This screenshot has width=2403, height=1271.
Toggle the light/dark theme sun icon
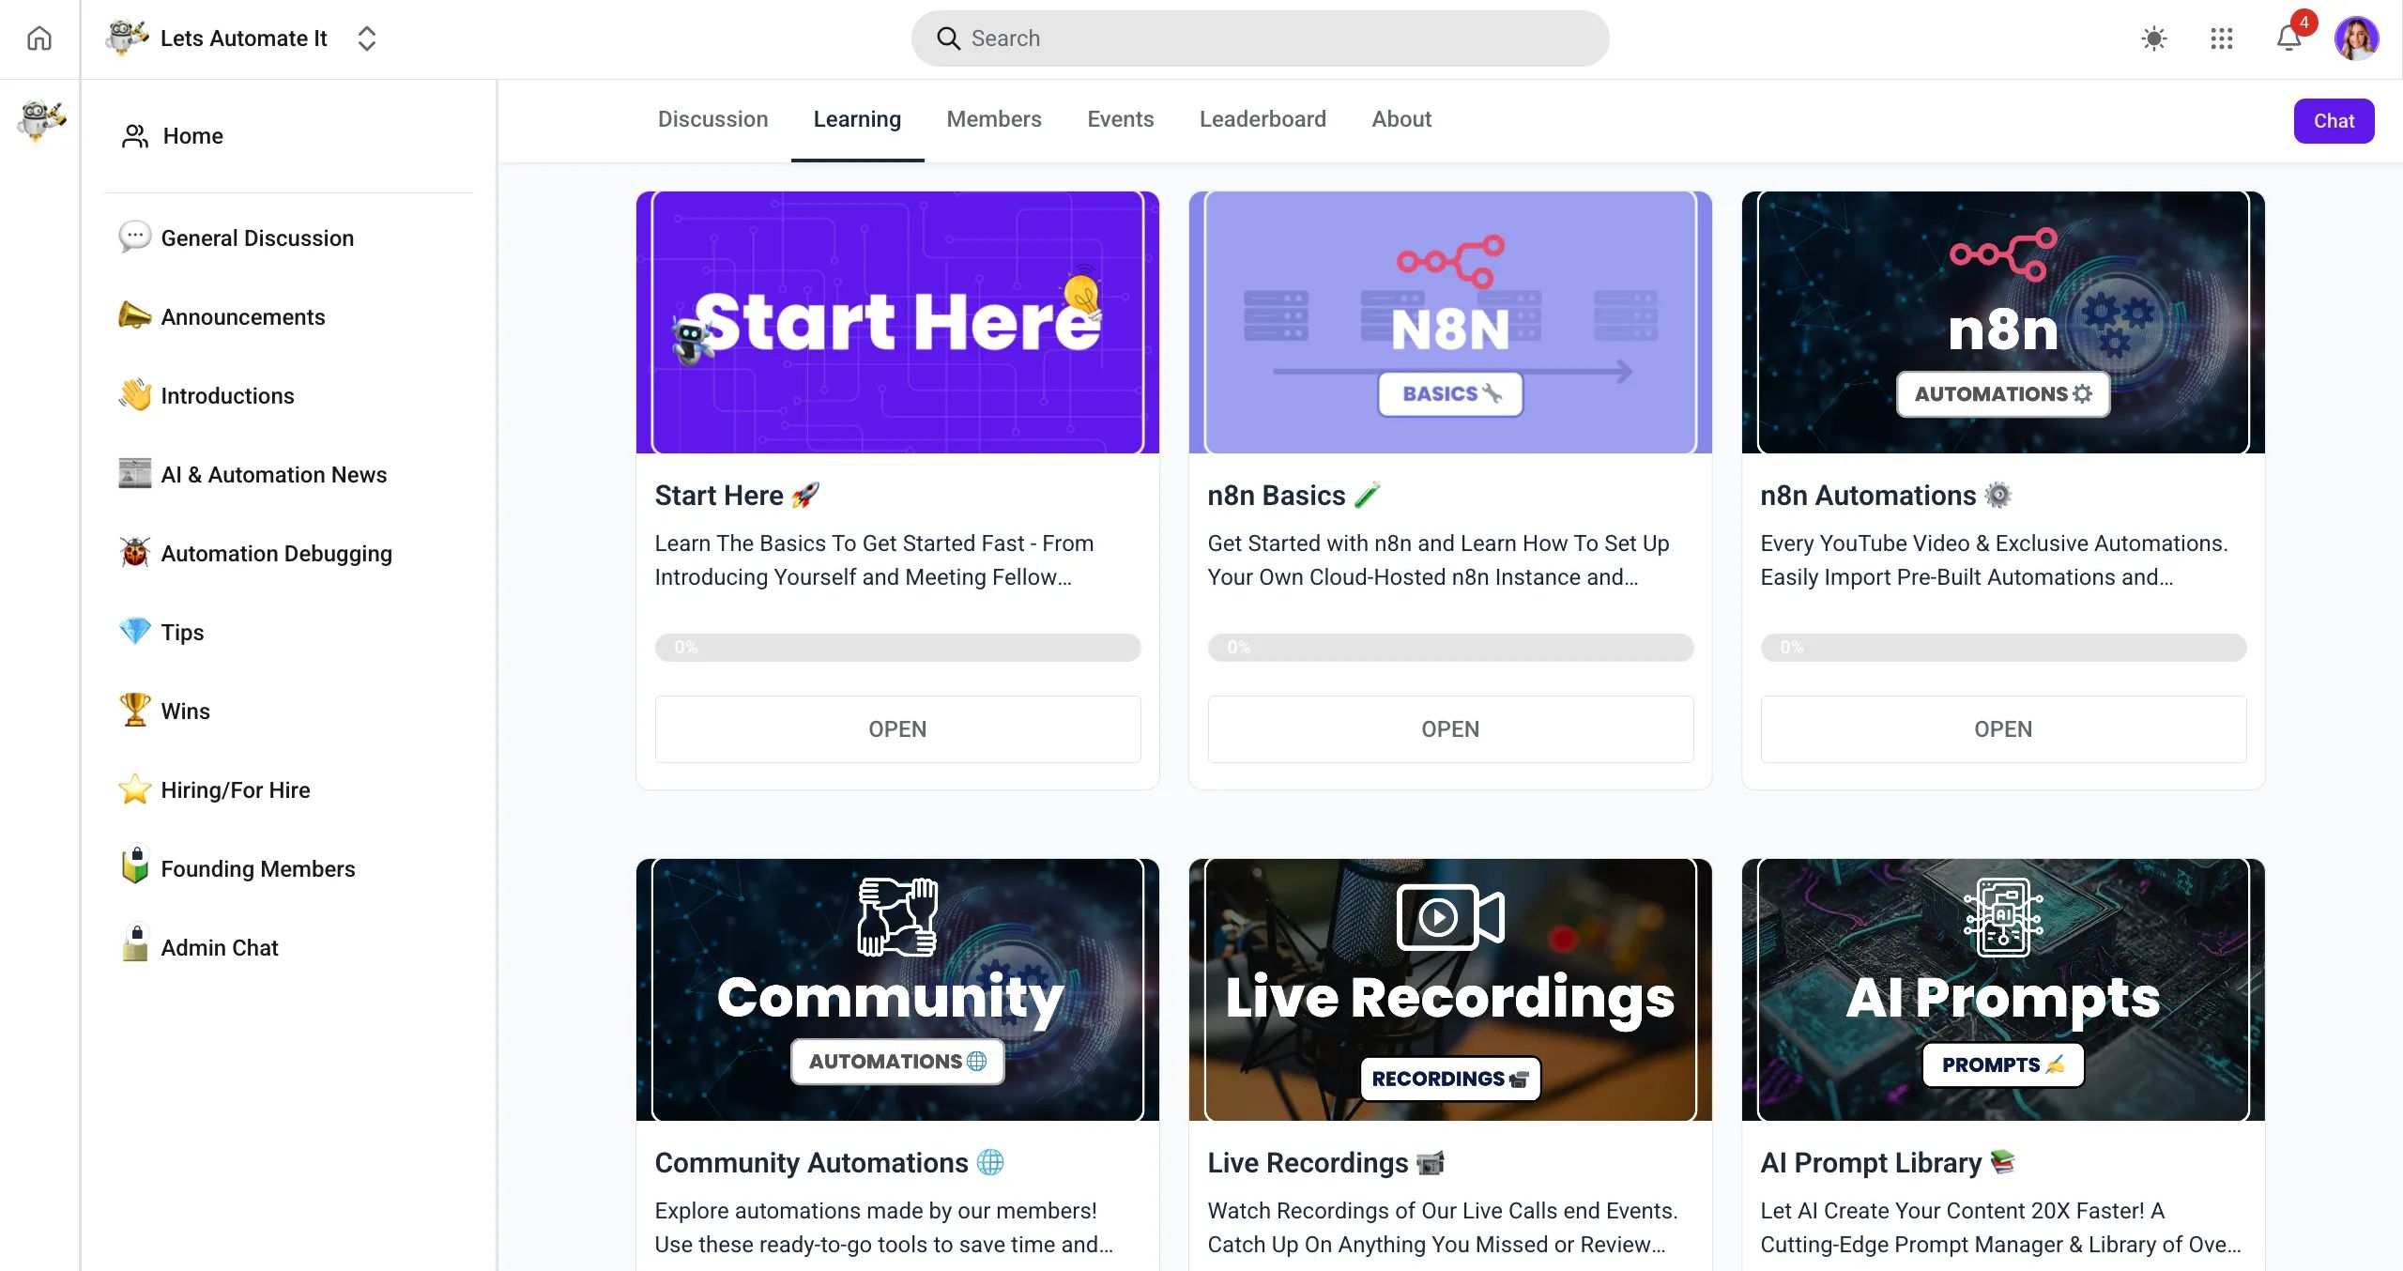click(x=2153, y=38)
